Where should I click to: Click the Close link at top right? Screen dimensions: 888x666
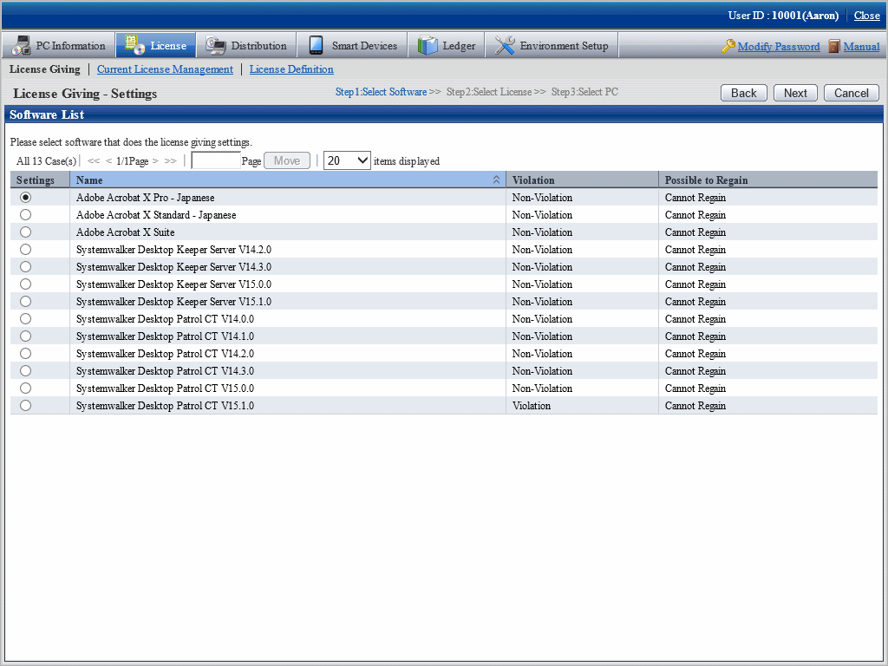tap(866, 16)
